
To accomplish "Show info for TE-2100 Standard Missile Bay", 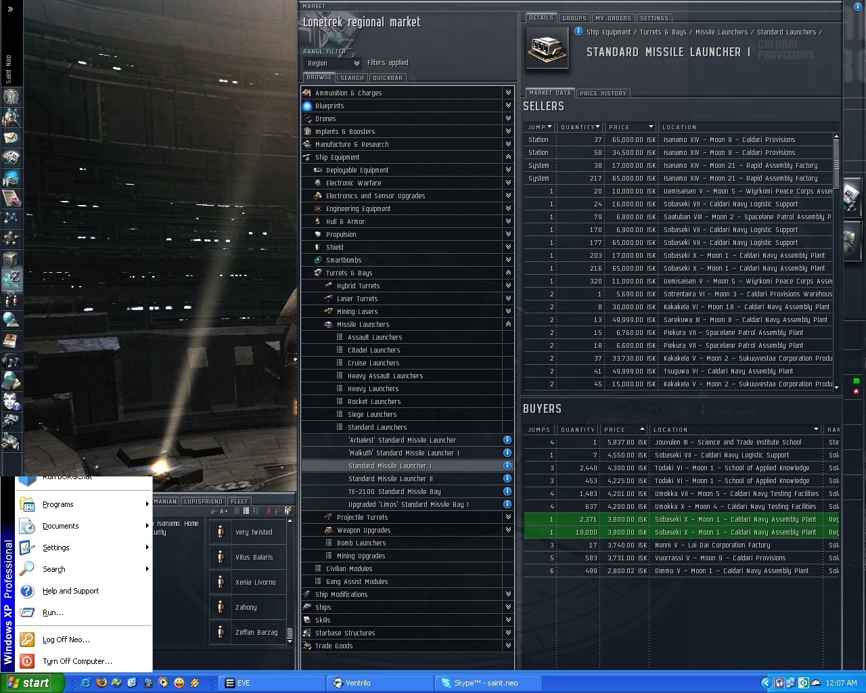I will (507, 491).
